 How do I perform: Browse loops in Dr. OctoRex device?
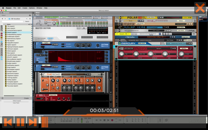point(172,37)
